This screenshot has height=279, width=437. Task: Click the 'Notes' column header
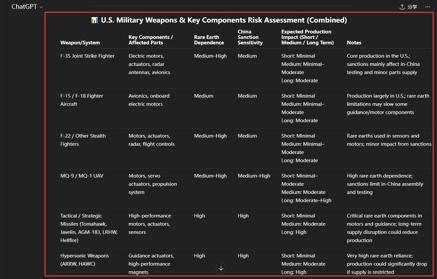coord(354,43)
